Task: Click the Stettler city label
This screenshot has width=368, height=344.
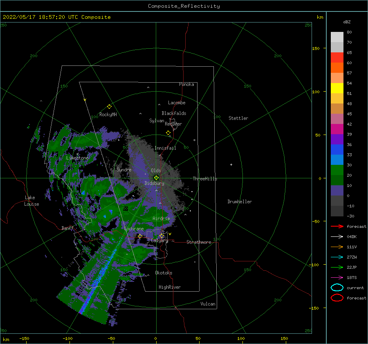Action: click(x=238, y=118)
